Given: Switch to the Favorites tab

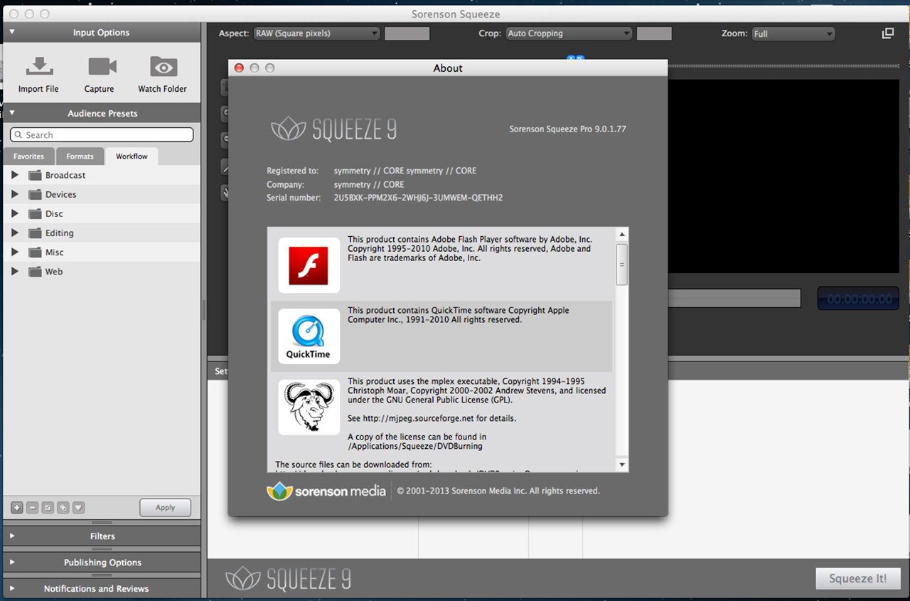Looking at the screenshot, I should pyautogui.click(x=28, y=156).
